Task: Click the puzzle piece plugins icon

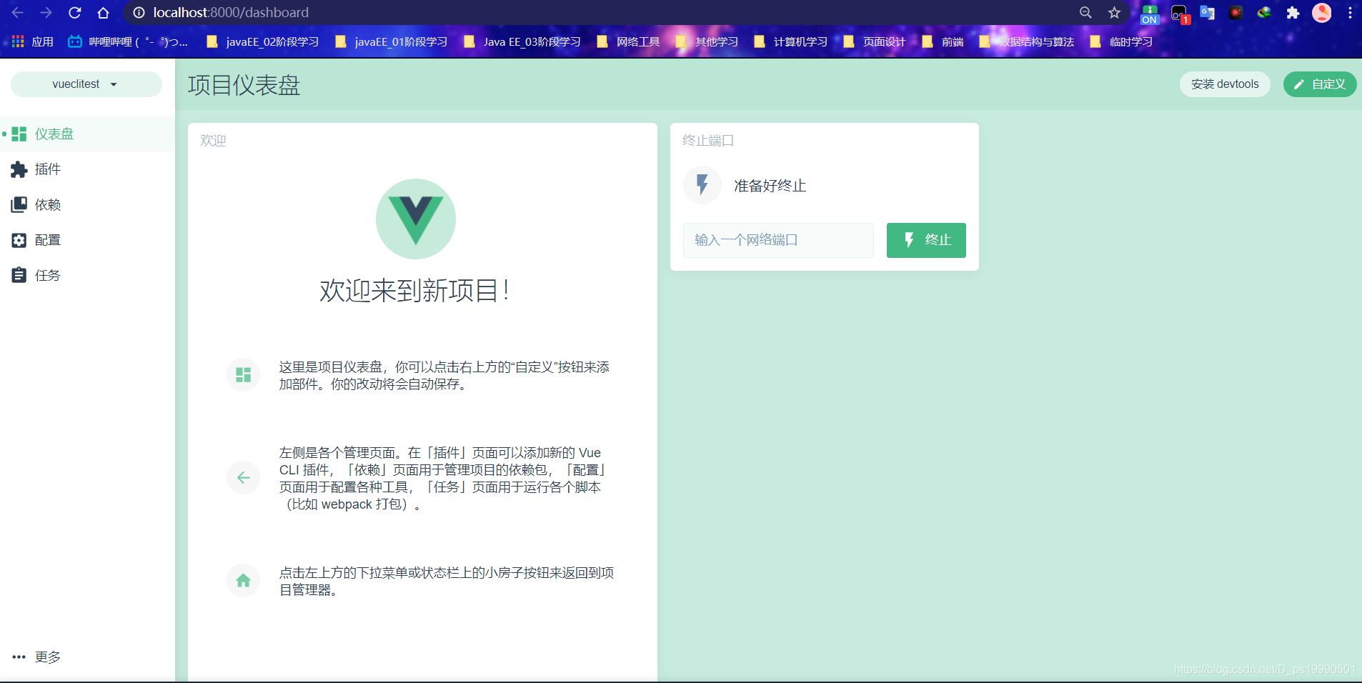Action: coord(19,169)
